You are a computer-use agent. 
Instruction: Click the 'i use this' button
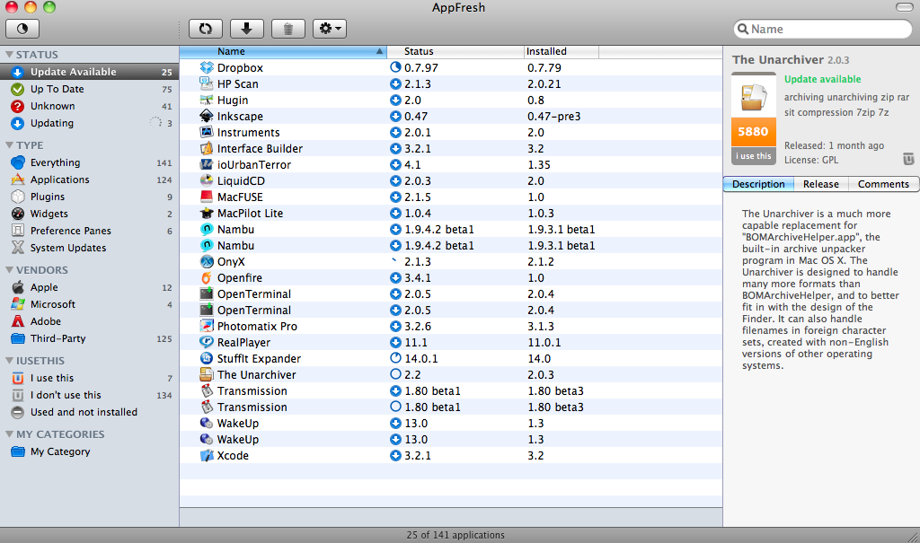coord(754,156)
